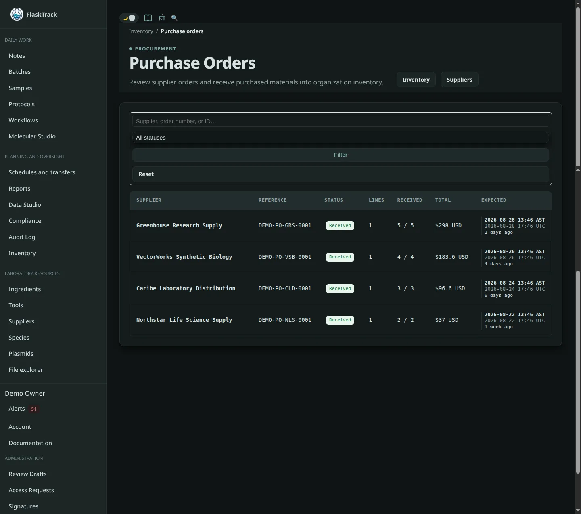Apply filters with the Filter button
Image resolution: width=581 pixels, height=514 pixels.
point(341,155)
